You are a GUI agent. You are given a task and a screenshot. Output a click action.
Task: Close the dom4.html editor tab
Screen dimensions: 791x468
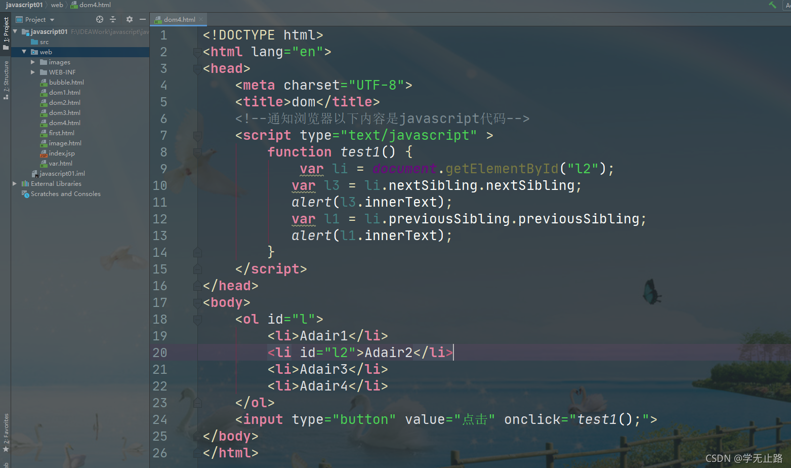[201, 19]
